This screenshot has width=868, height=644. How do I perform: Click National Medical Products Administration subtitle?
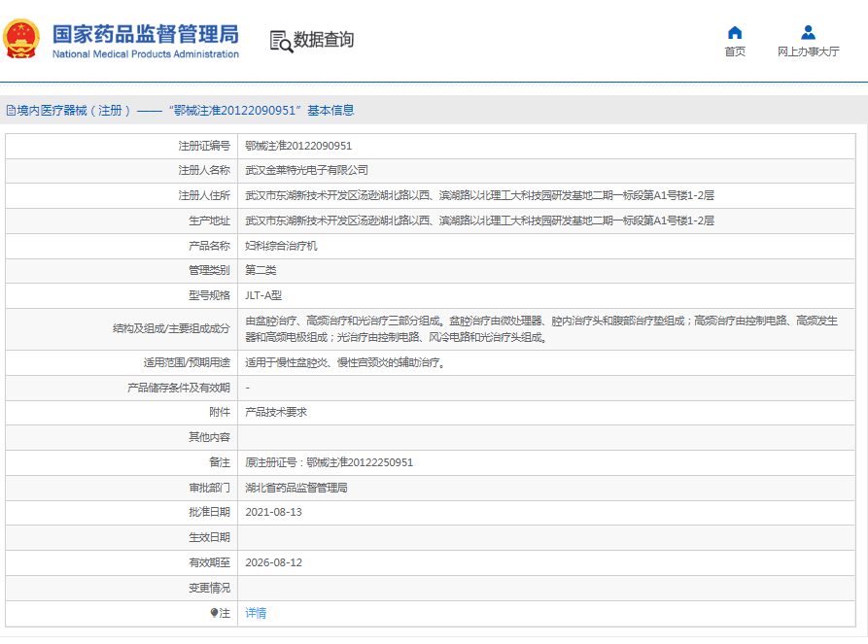point(145,54)
